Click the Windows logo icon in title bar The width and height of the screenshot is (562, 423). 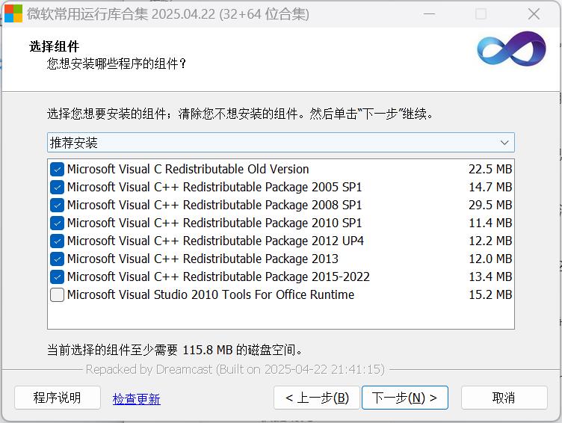pos(13,14)
